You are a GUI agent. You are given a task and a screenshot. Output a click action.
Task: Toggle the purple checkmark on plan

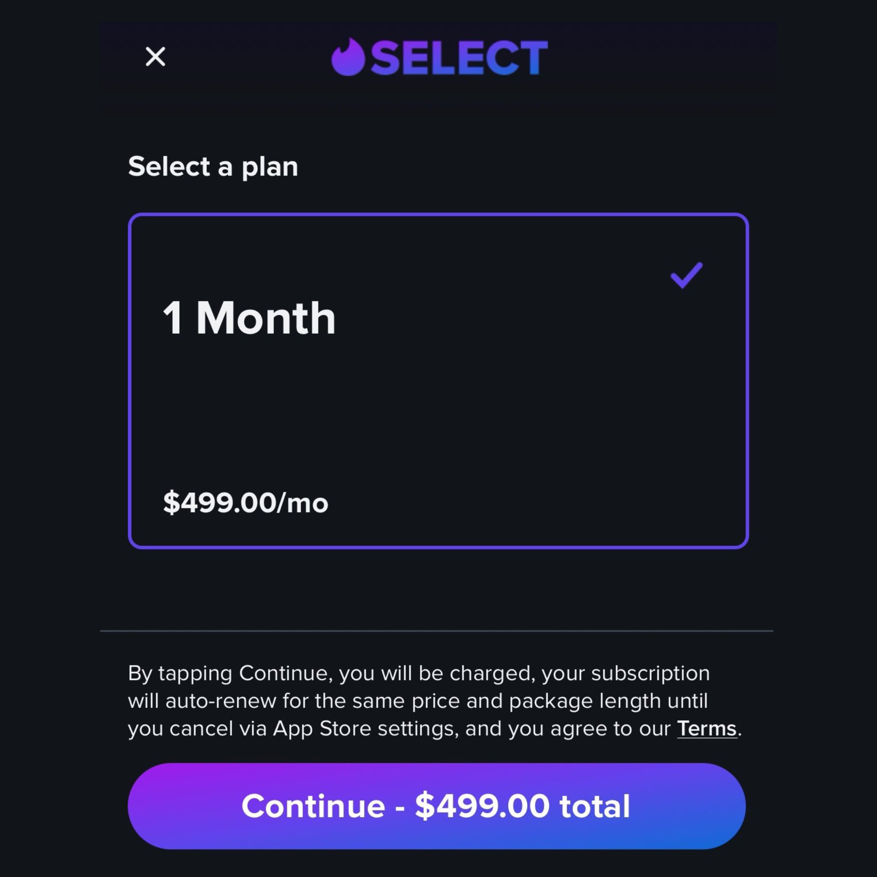(x=686, y=275)
